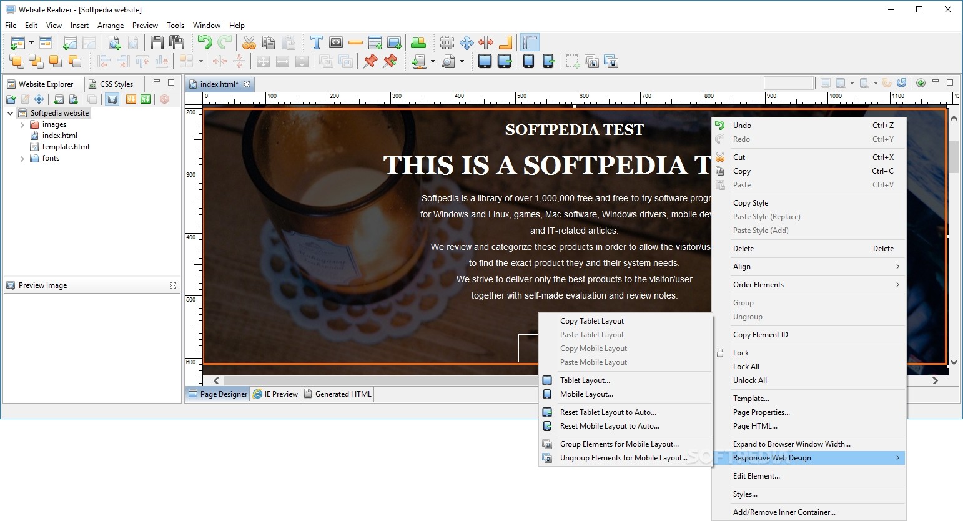Open the preview magnifier dropdown arrow
Screen dimensions: 963x521
pos(462,62)
